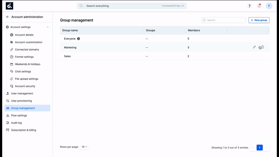Click the Group management people icon
Image resolution: width=279 pixels, height=157 pixels.
click(8, 108)
